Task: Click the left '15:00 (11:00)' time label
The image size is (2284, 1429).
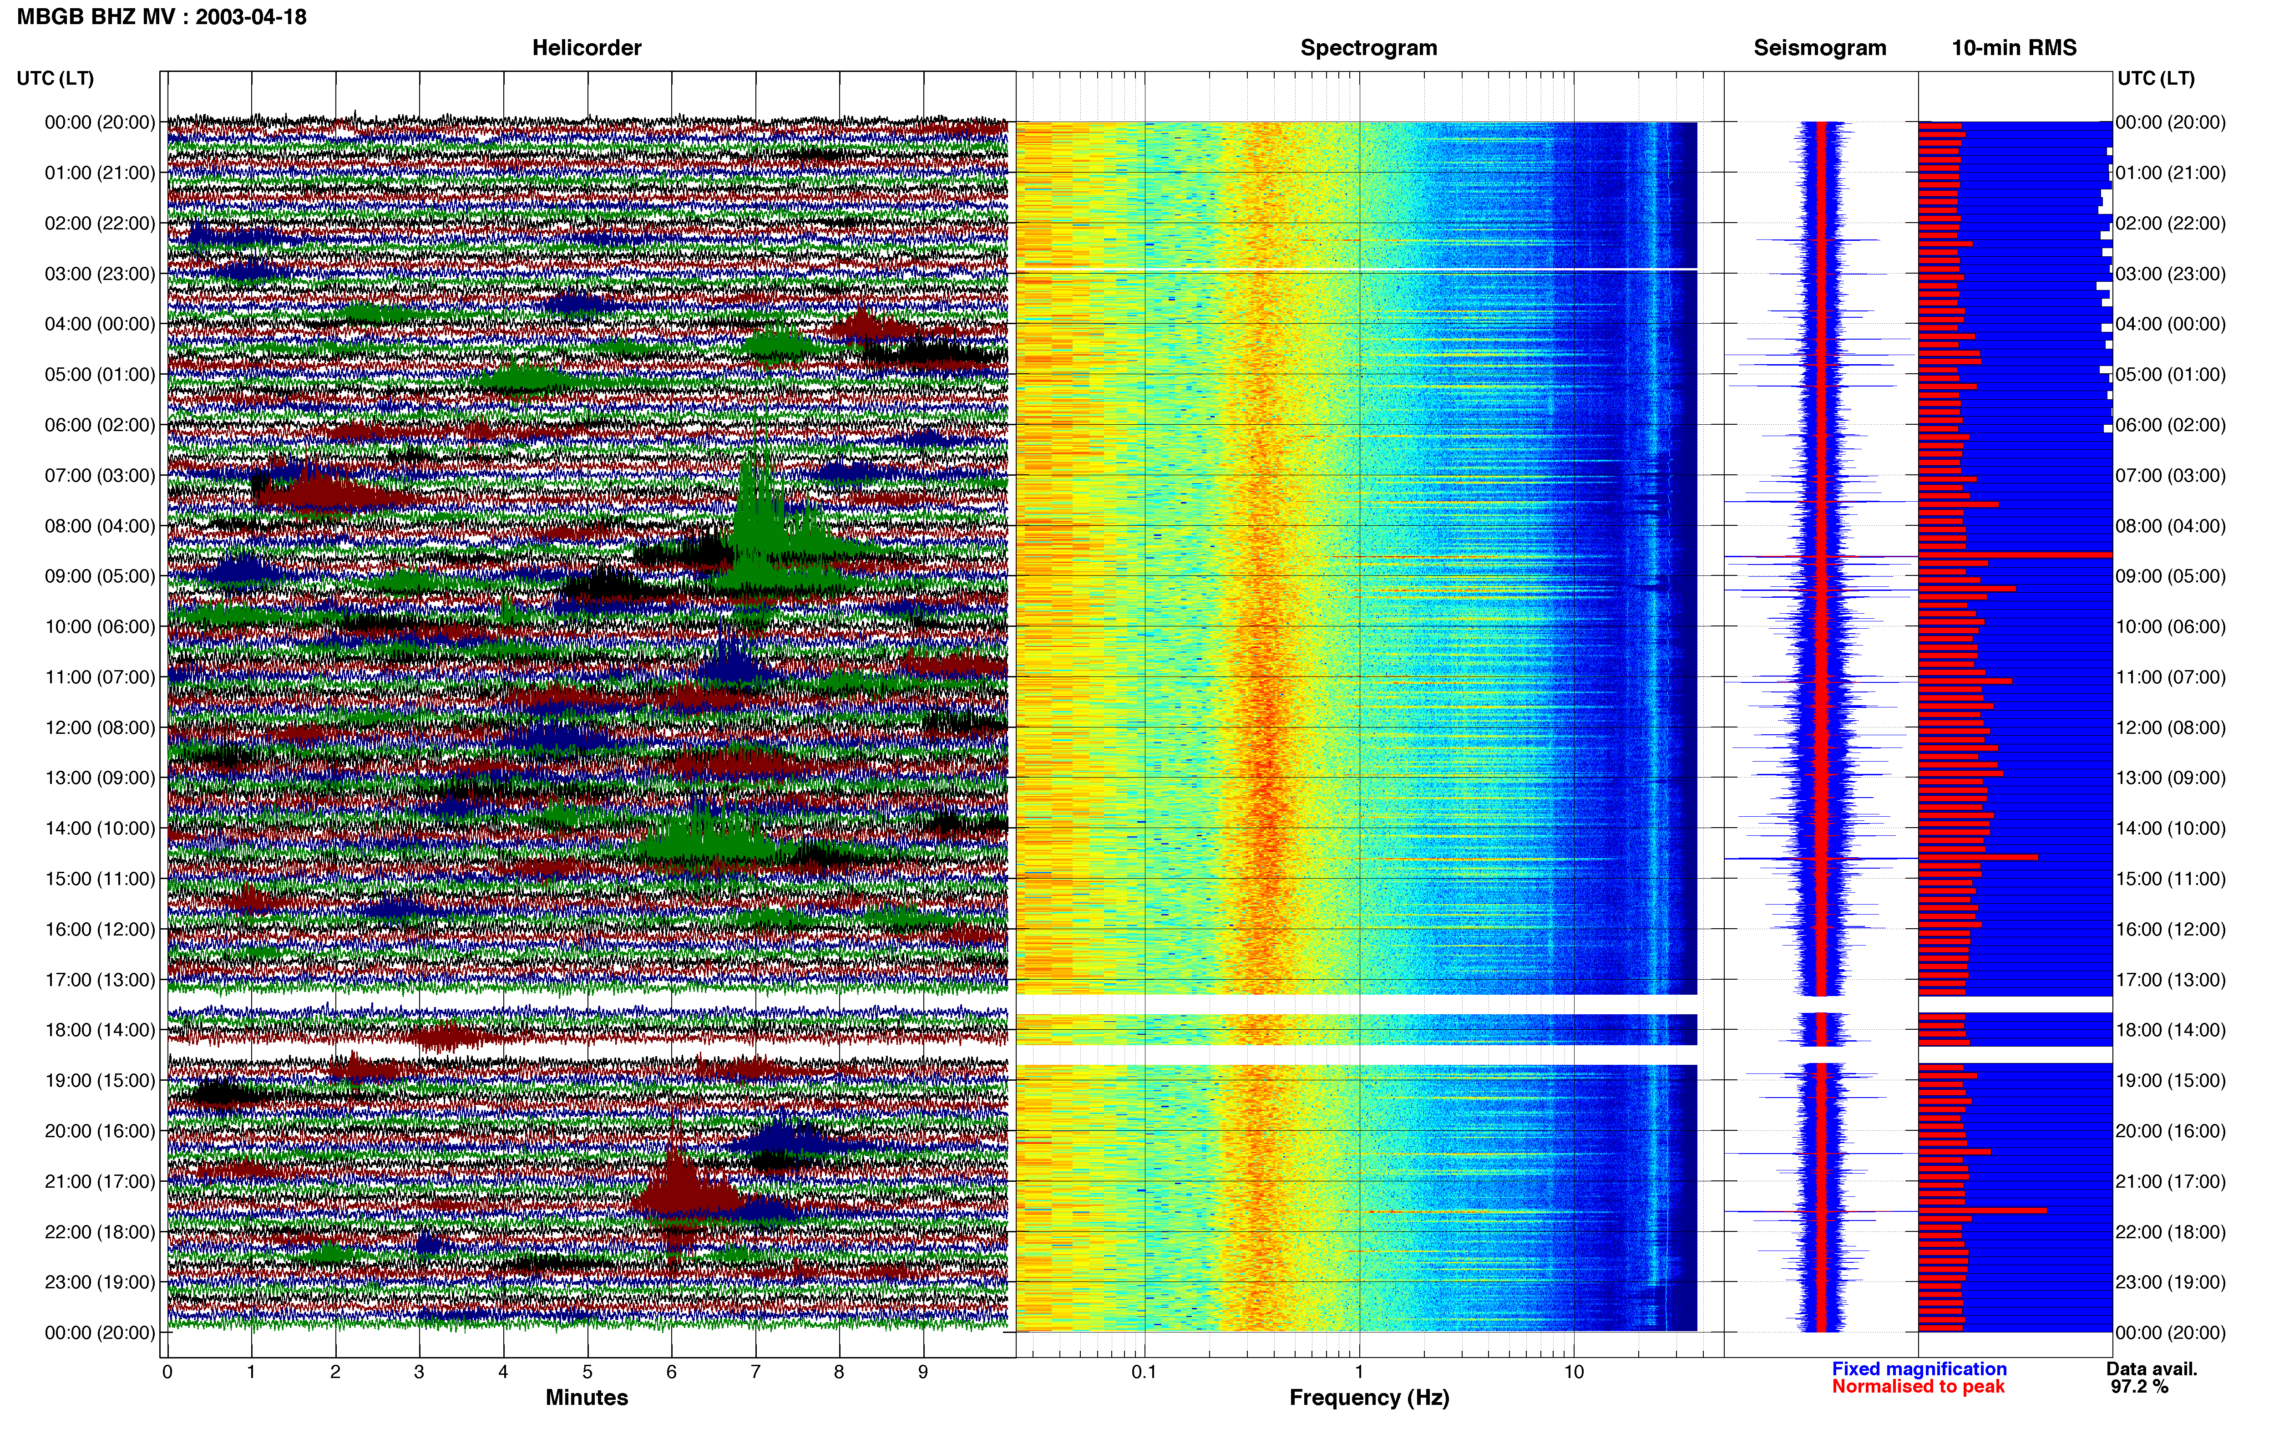Action: (99, 879)
